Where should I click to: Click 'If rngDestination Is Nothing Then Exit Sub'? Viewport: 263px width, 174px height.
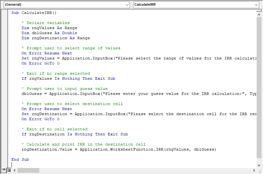tap(75, 134)
